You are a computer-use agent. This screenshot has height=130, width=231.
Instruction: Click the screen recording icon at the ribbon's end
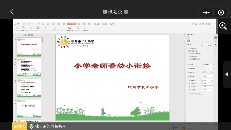click(x=85, y=28)
